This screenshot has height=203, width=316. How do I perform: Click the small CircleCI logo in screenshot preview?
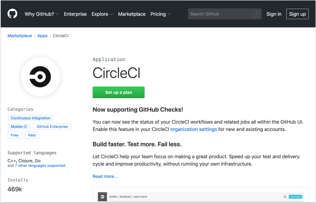click(102, 196)
